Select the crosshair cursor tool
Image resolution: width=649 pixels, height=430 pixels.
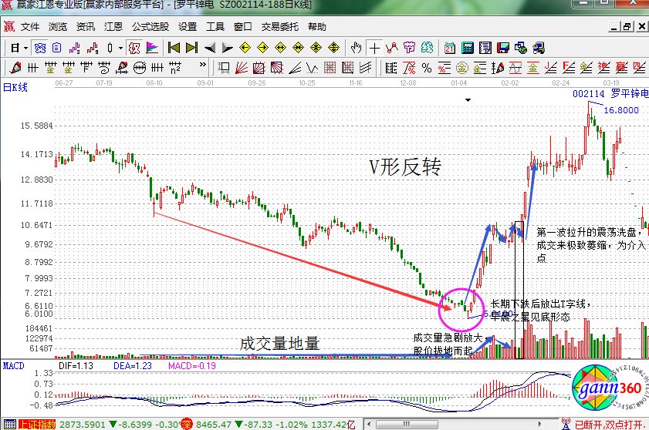tap(374, 48)
